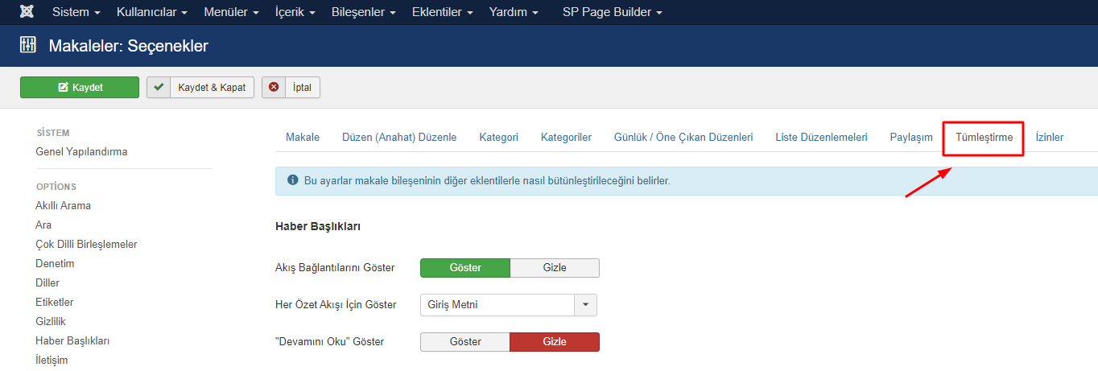Open Genel Yapılandırma in the sidebar
Screen dimensions: 1098x371
click(x=81, y=151)
